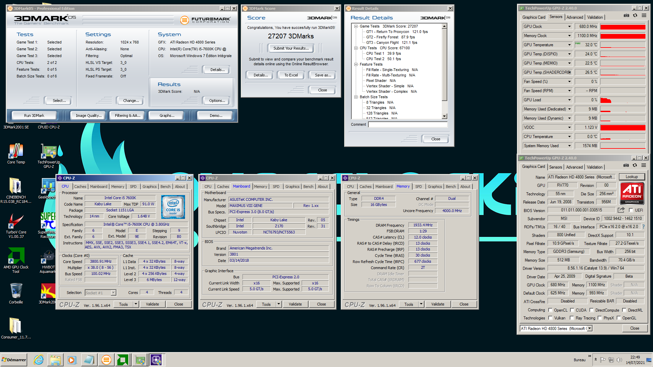Toggle CUDA computing checkbox
The height and width of the screenshot is (367, 653).
(x=572, y=310)
